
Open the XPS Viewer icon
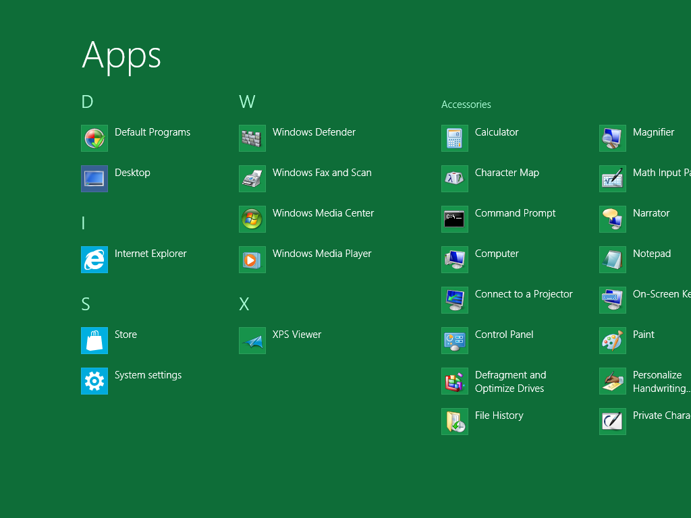[x=252, y=341]
